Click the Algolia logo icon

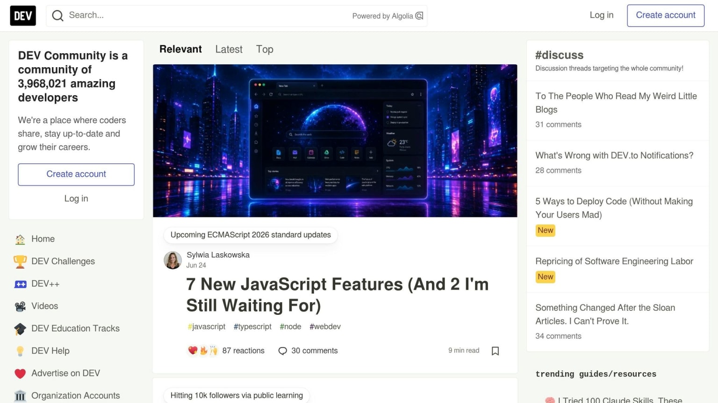coord(419,16)
